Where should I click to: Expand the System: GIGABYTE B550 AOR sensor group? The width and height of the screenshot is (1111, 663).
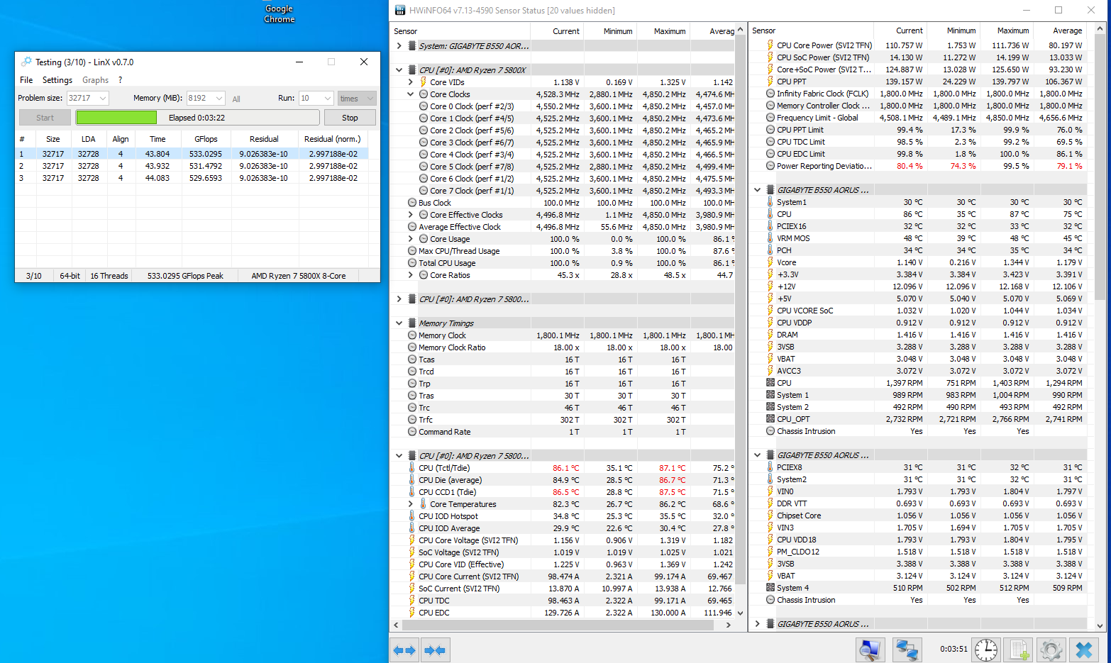pyautogui.click(x=399, y=46)
